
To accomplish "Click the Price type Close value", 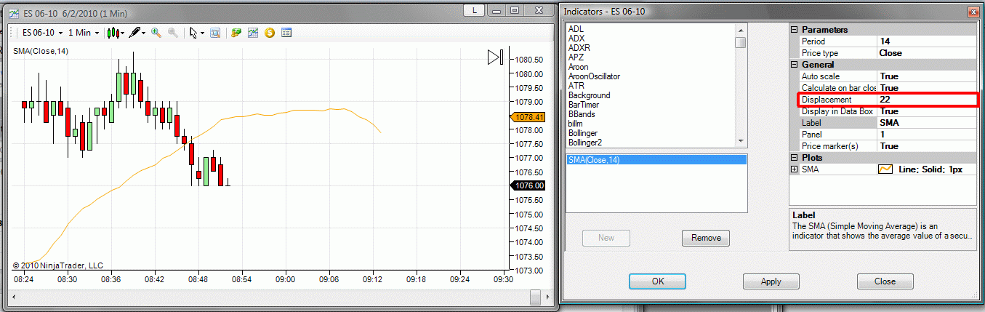I will pyautogui.click(x=927, y=53).
